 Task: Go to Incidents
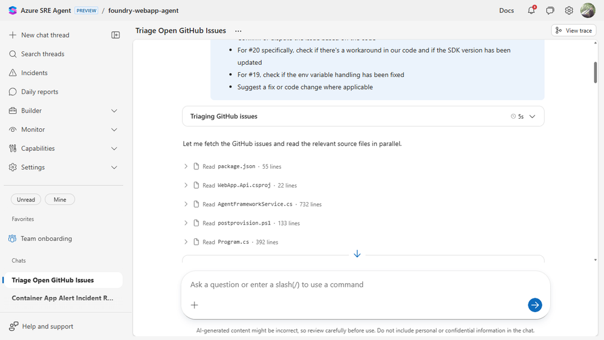[34, 73]
